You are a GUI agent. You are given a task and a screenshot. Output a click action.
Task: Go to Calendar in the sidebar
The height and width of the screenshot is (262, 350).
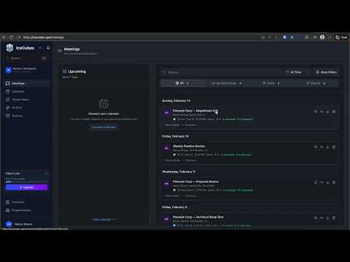[x=27, y=92]
